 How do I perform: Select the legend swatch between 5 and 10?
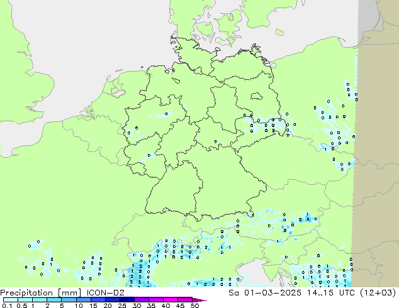click(69, 300)
